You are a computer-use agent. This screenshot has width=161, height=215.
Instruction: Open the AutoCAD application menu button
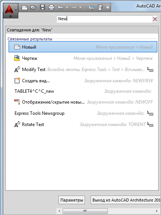10,10
